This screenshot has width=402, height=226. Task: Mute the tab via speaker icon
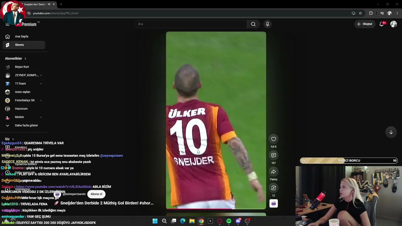point(49,4)
